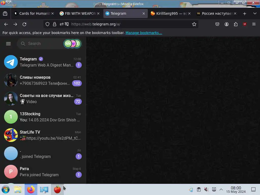Open the Telegram hamburger menu
Screen dimensions: 260x195
pos(8,44)
